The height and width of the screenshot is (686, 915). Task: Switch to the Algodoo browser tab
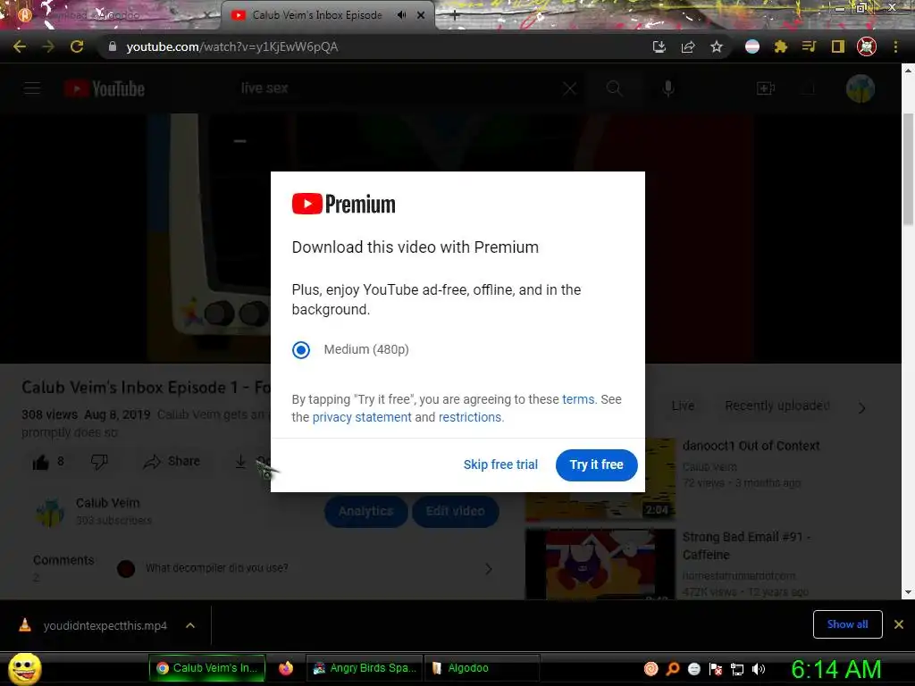click(x=111, y=15)
